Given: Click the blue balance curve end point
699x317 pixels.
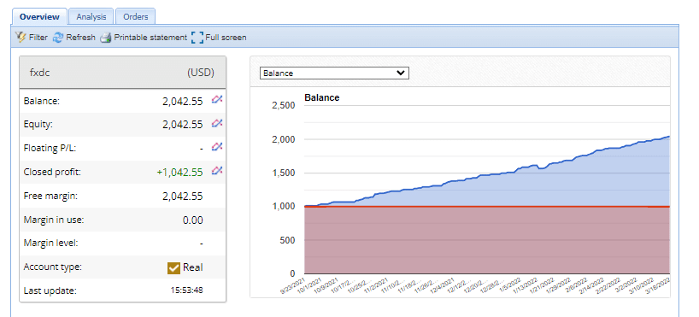Looking at the screenshot, I should (669, 137).
